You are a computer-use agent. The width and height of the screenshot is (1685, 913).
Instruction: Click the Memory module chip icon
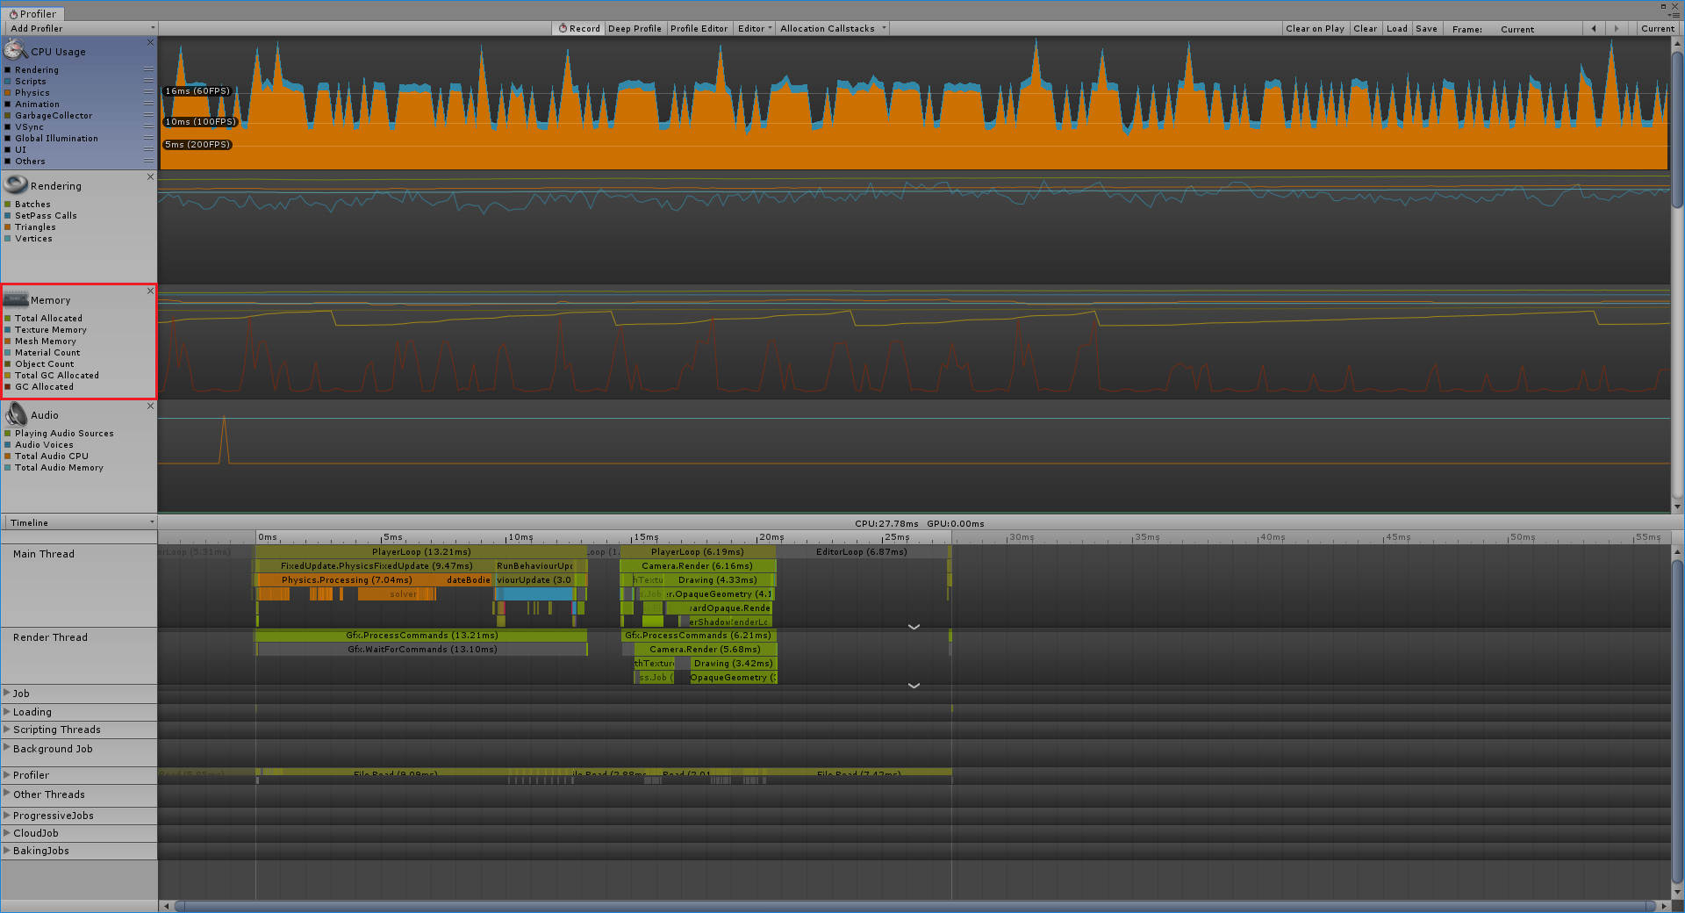[16, 299]
